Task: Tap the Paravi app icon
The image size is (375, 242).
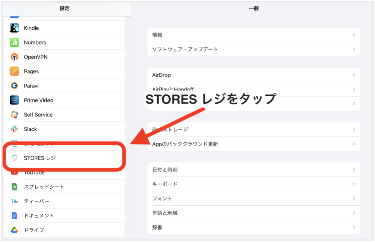Action: [x=14, y=86]
